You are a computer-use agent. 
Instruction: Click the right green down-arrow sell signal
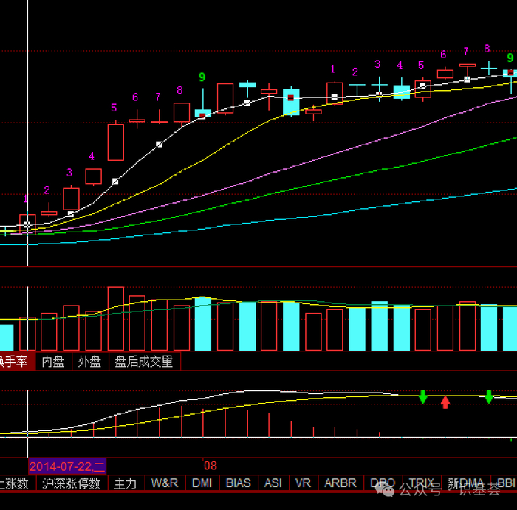[x=489, y=397]
